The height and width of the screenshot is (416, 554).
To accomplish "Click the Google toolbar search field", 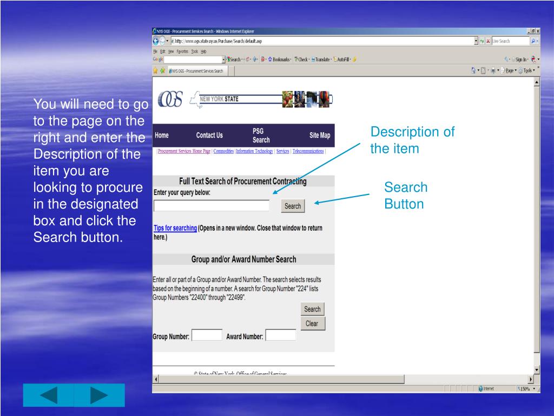I will click(193, 60).
